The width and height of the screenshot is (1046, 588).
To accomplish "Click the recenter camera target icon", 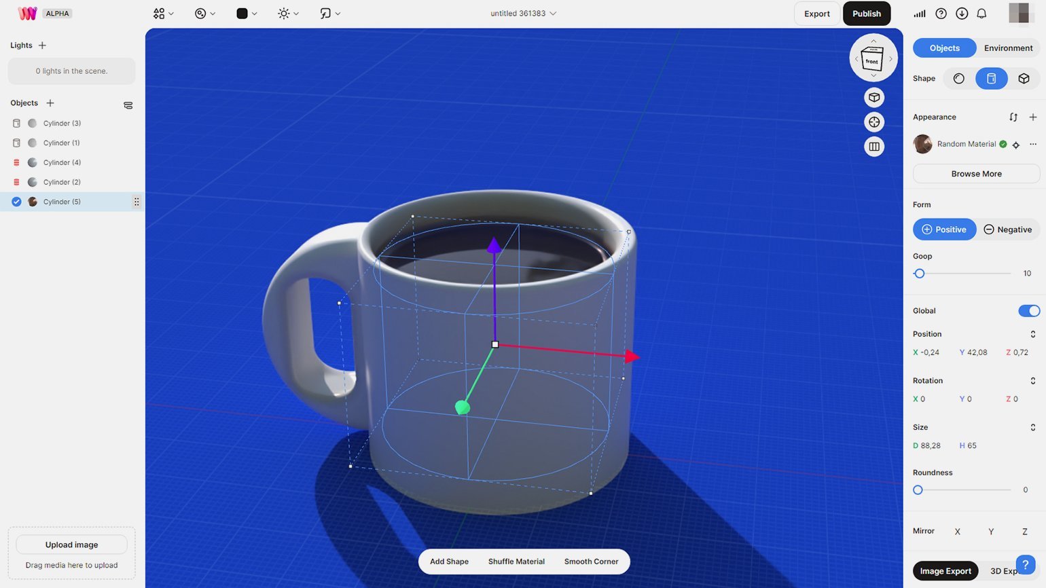I will (x=874, y=122).
